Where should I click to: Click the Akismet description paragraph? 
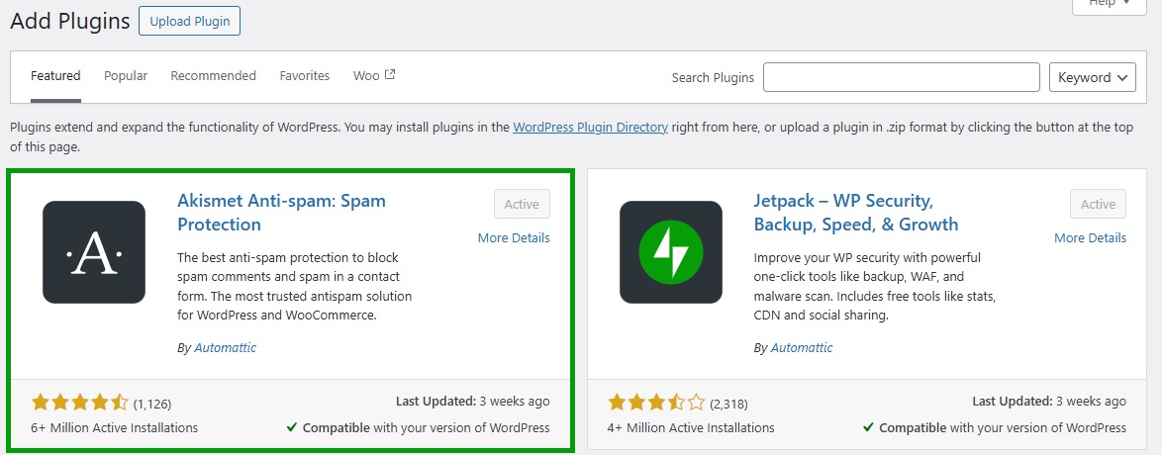point(295,287)
